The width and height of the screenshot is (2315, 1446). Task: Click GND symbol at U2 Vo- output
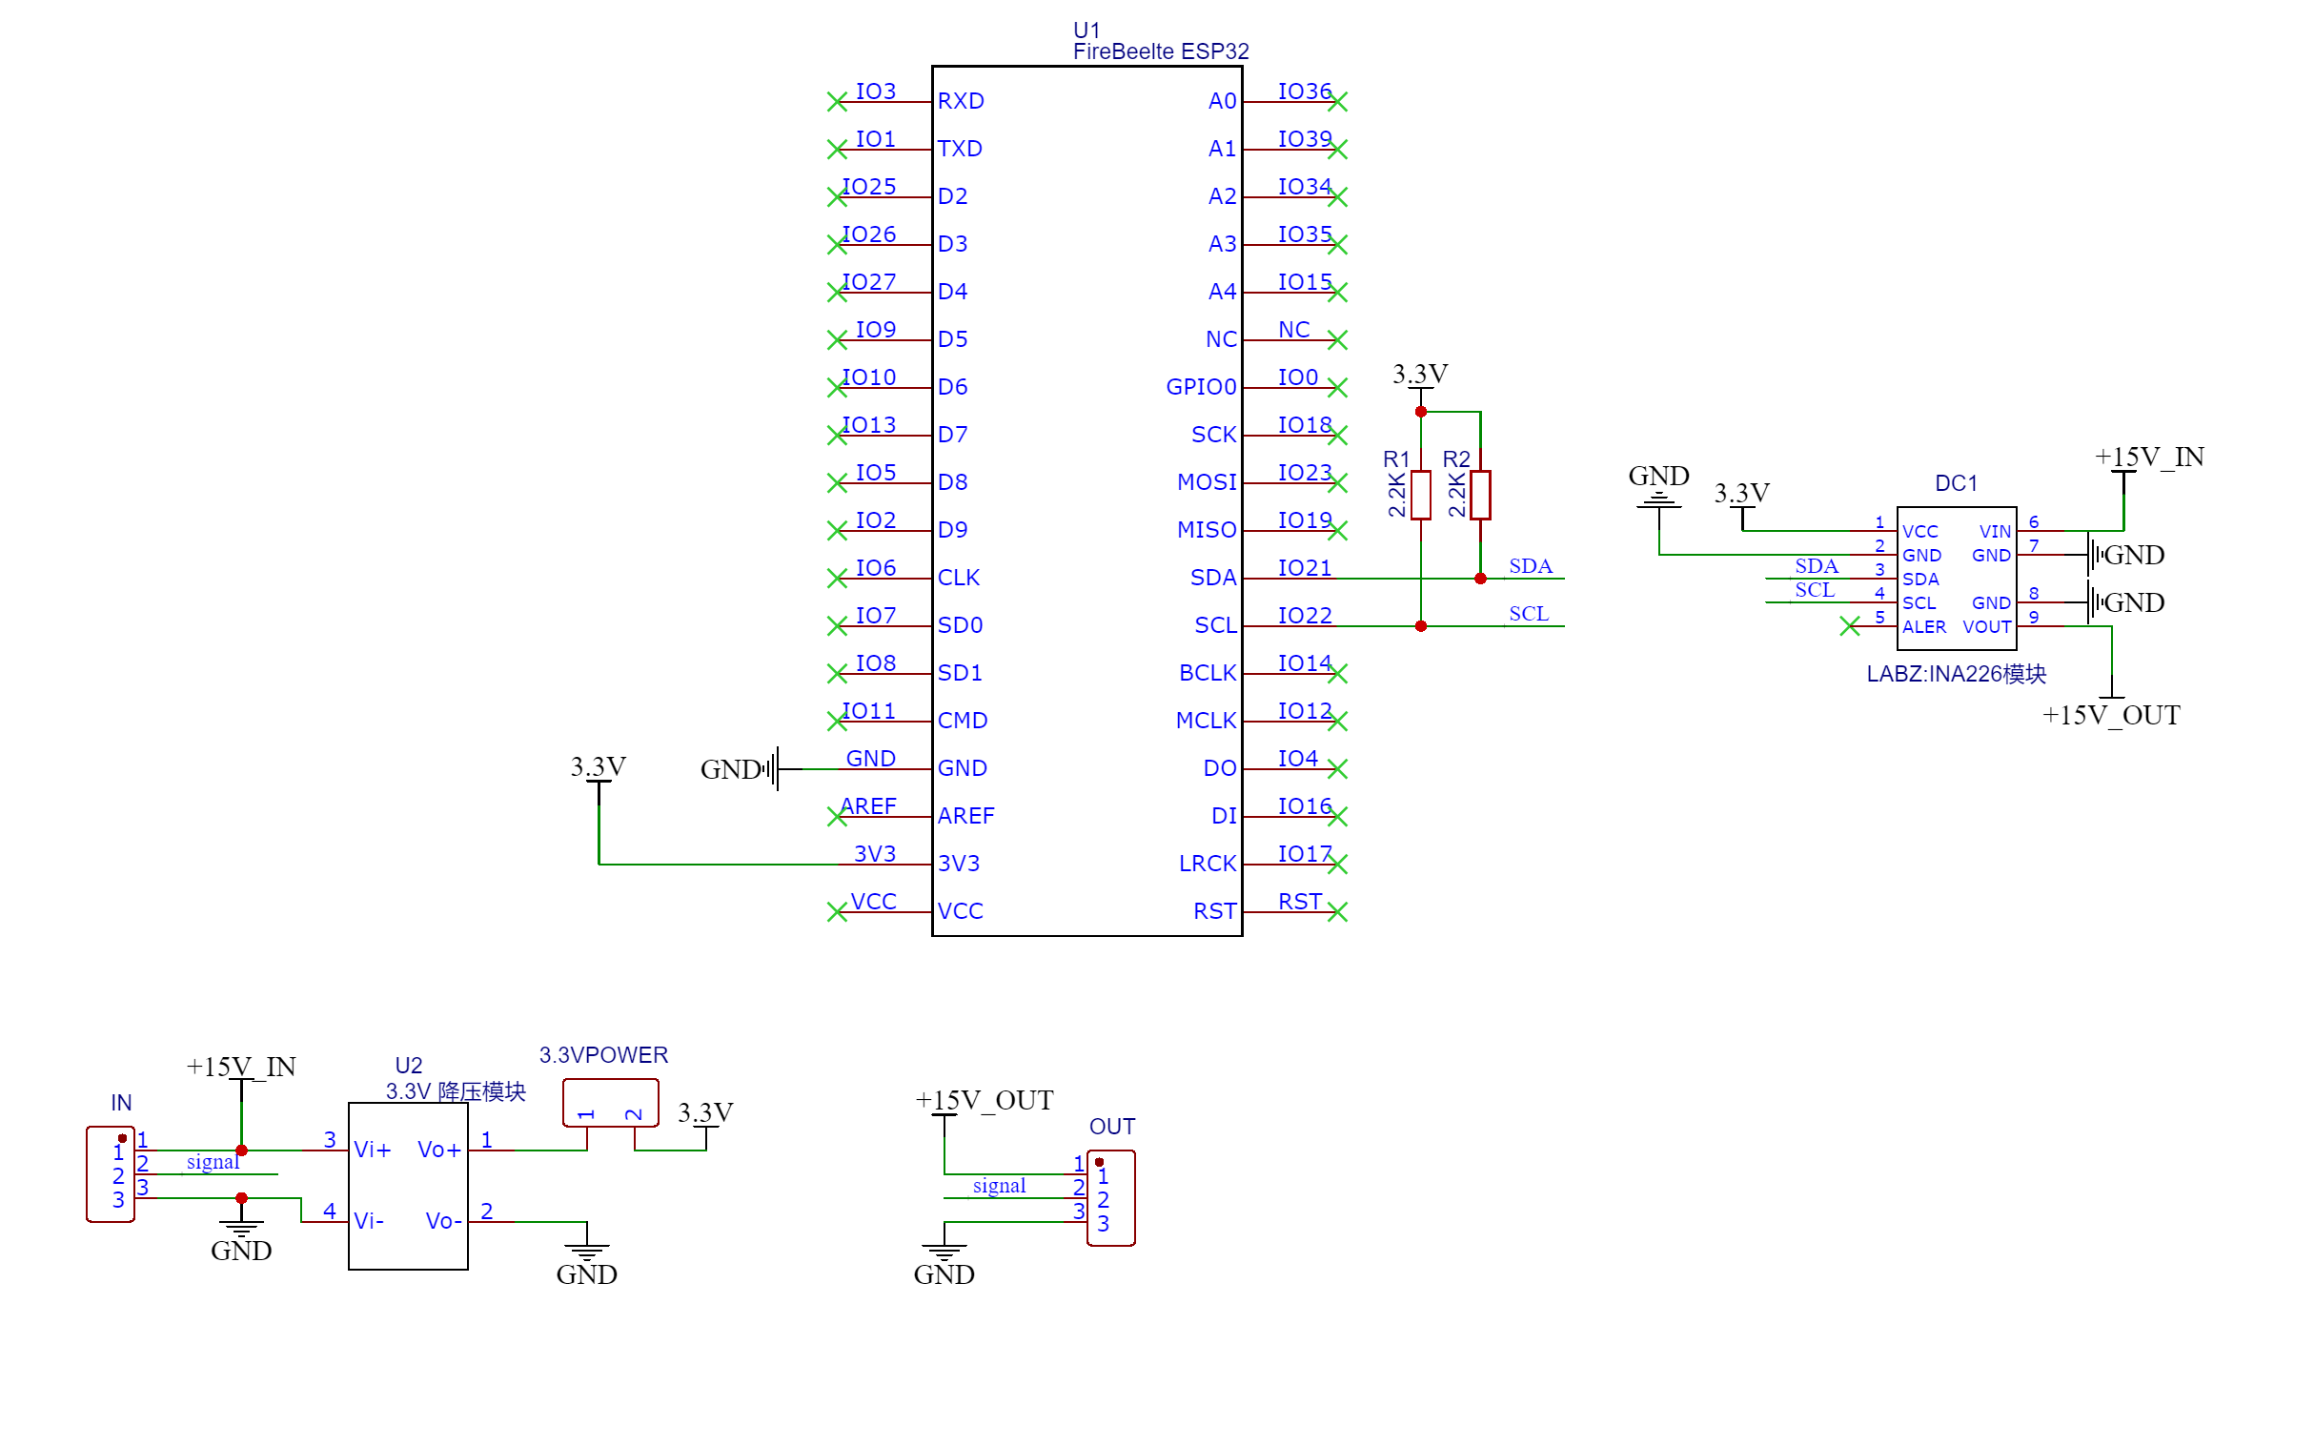(586, 1253)
